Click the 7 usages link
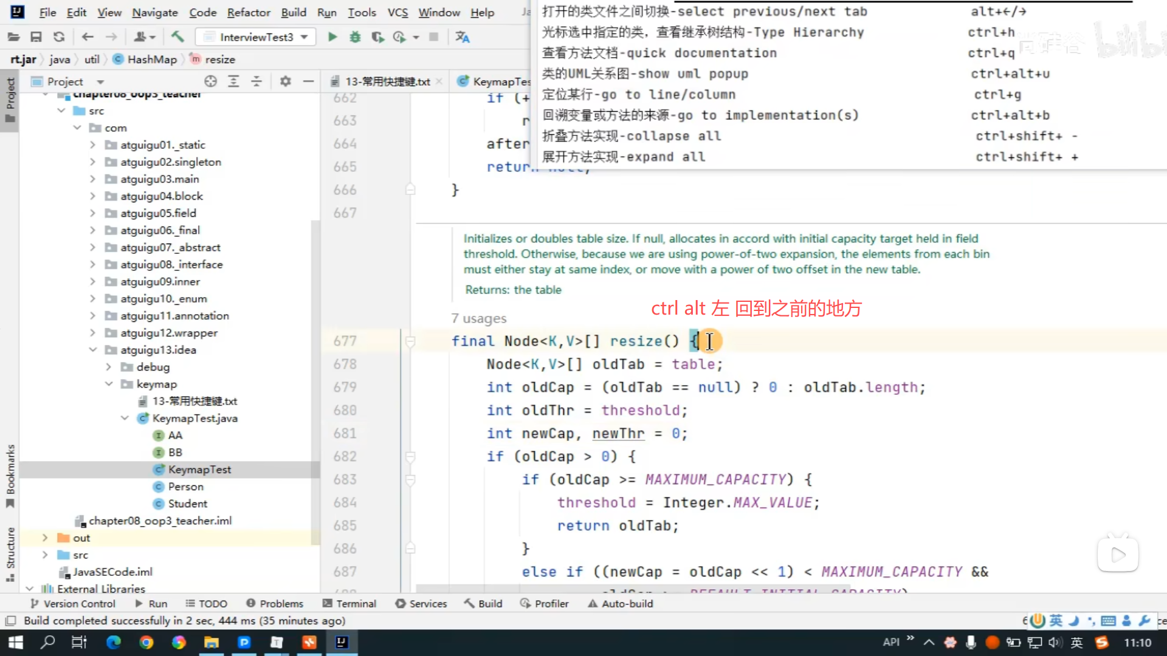Viewport: 1167px width, 656px height. pos(478,318)
